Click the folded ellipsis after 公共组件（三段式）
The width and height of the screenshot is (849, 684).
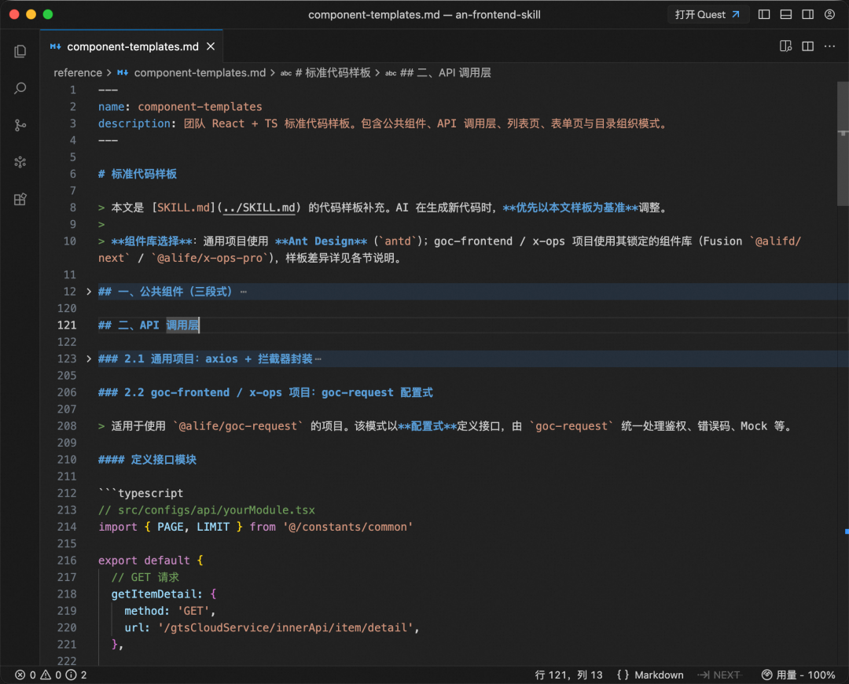tap(244, 292)
